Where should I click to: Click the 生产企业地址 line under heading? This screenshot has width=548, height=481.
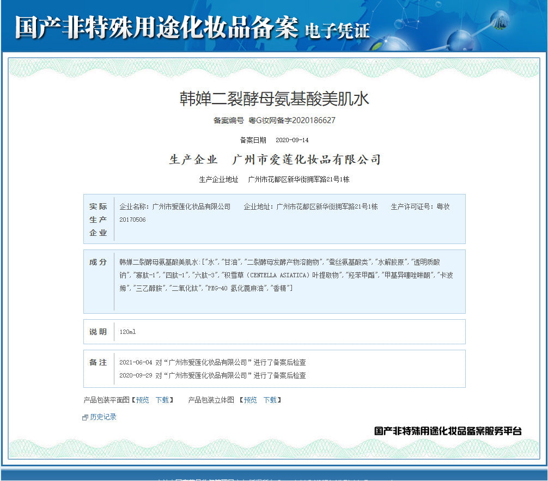[274, 179]
